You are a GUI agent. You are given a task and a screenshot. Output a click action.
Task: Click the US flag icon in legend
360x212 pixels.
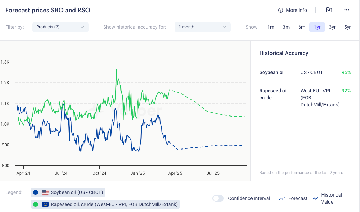(45, 192)
